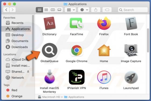Open Recents in the sidebar
Image resolution: width=151 pixels, height=101 pixels.
coord(16,23)
